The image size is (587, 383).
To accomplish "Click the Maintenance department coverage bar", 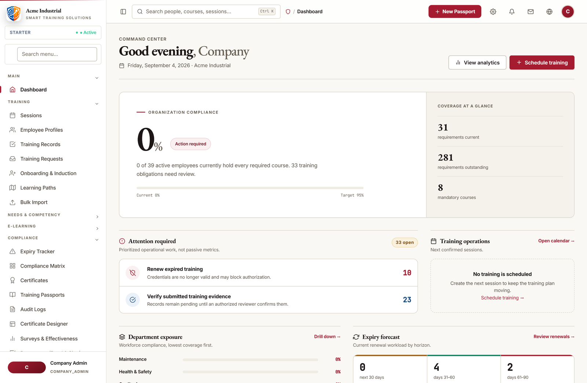I will click(250, 360).
